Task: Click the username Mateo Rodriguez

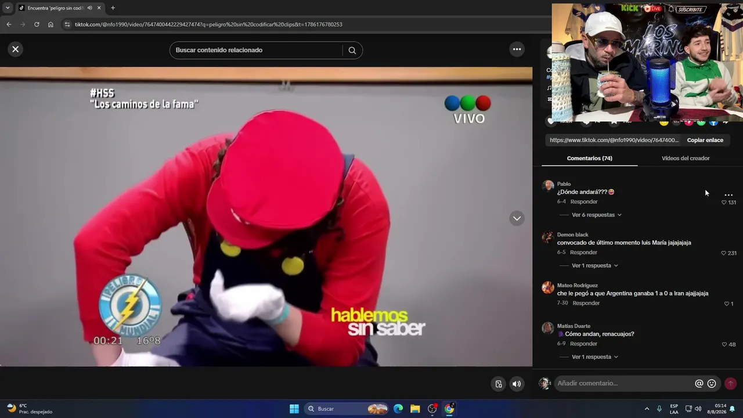Action: 578,286
